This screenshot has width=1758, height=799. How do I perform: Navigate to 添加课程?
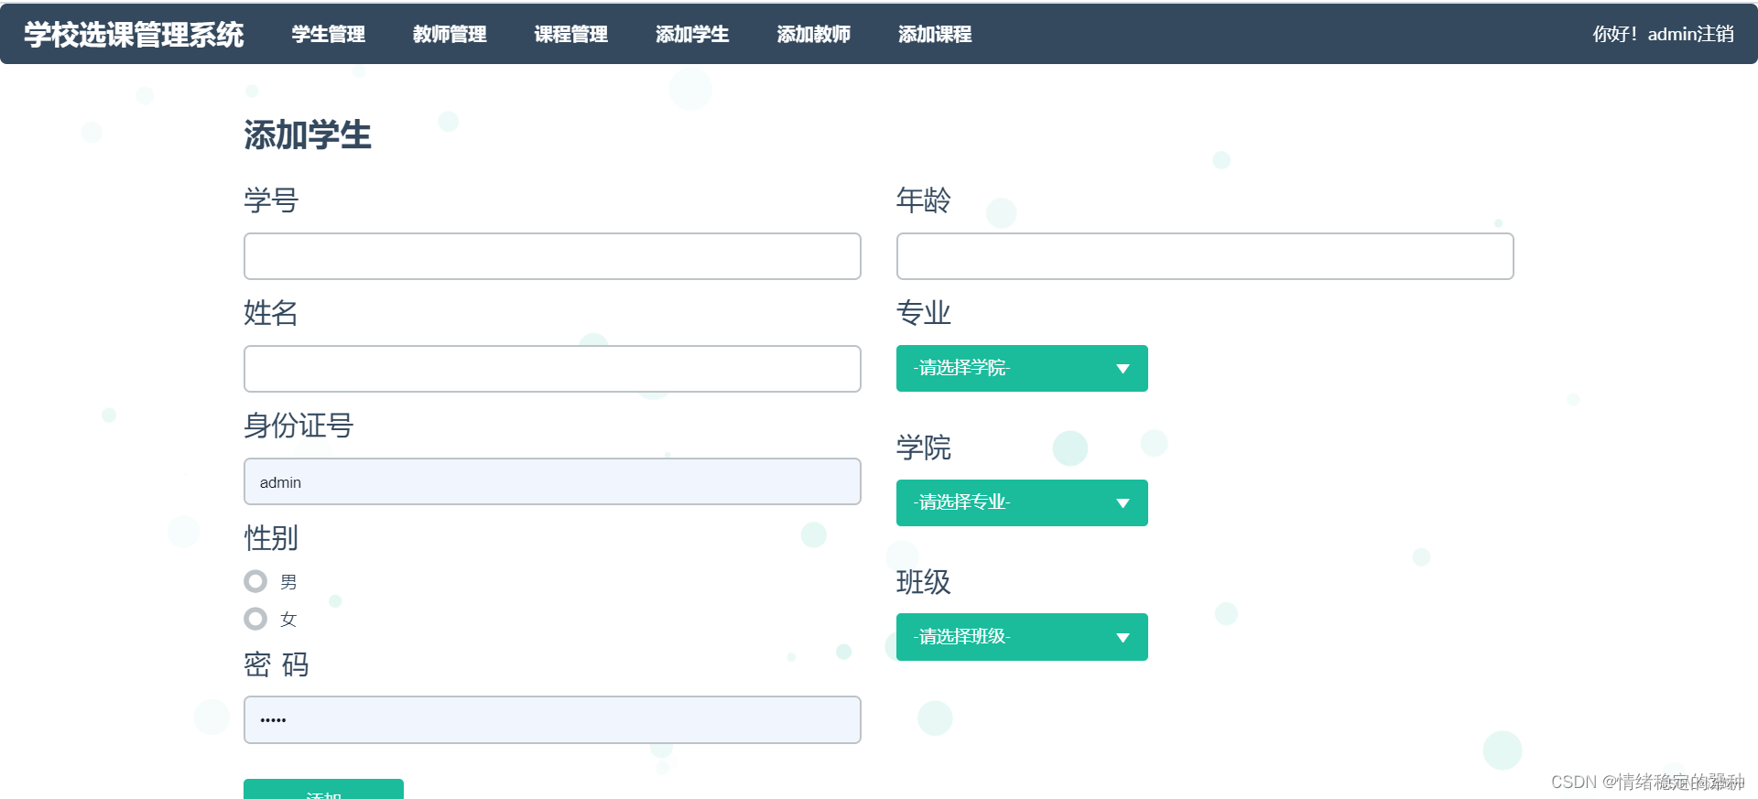click(x=935, y=35)
